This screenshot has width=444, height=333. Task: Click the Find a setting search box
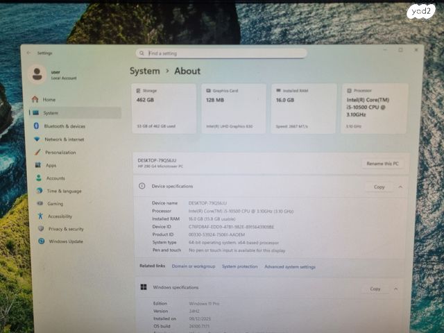click(x=222, y=53)
